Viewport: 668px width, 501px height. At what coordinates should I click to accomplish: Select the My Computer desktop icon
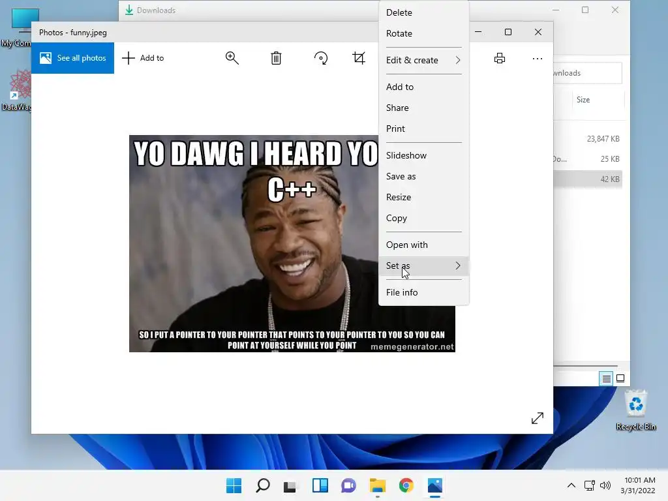point(17,27)
